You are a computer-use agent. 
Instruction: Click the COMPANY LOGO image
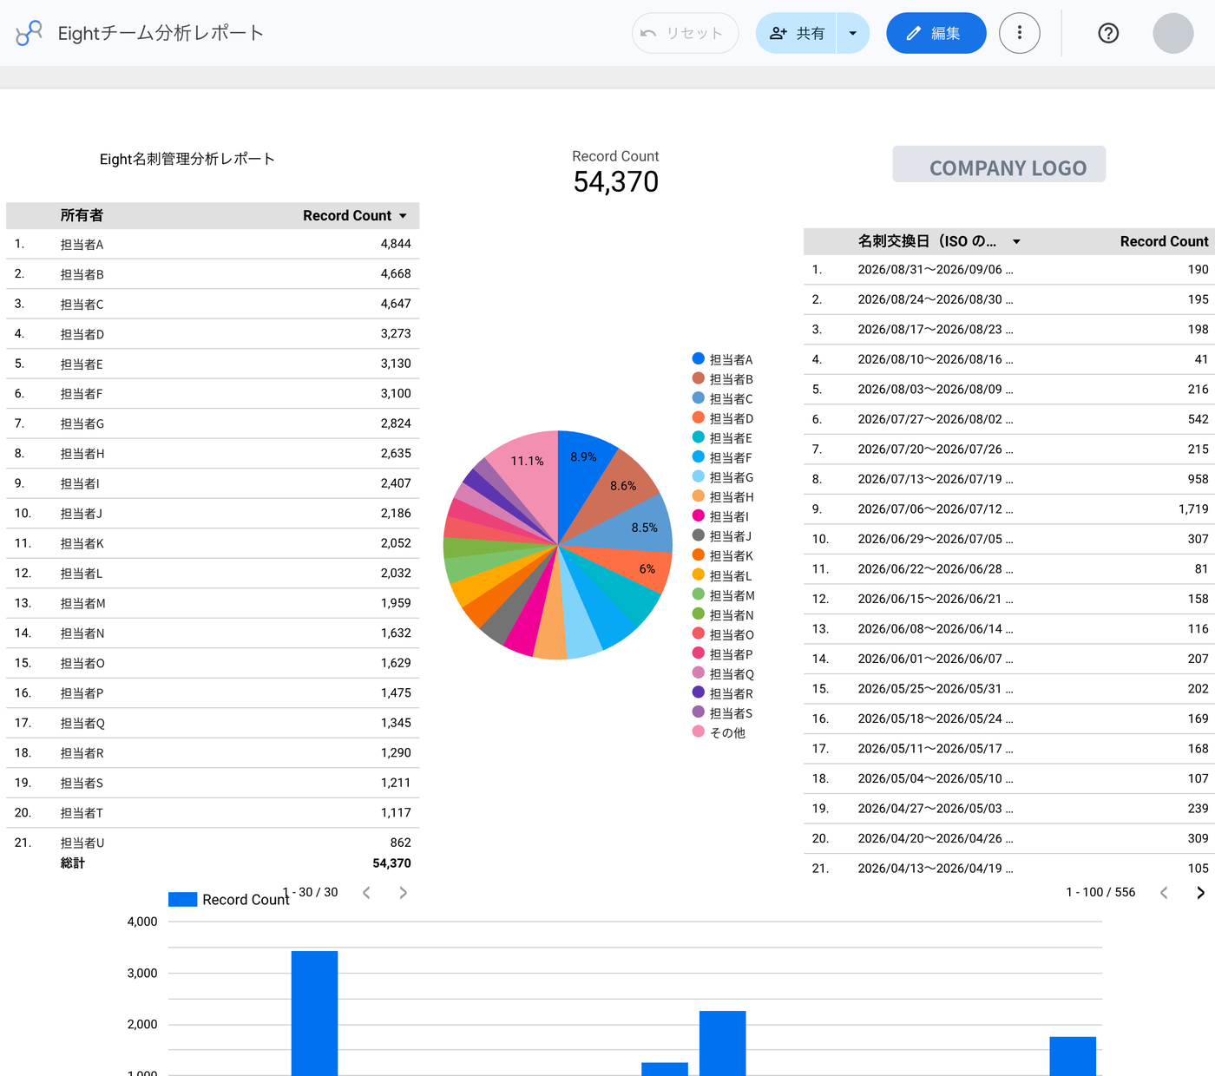[x=999, y=165]
